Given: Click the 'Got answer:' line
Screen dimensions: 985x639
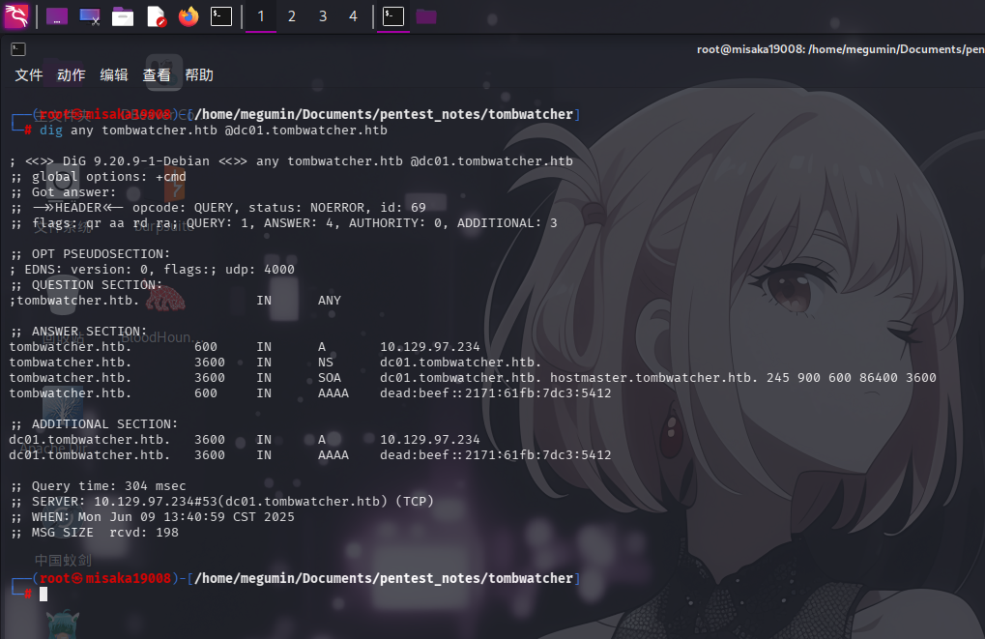Looking at the screenshot, I should click(63, 192).
